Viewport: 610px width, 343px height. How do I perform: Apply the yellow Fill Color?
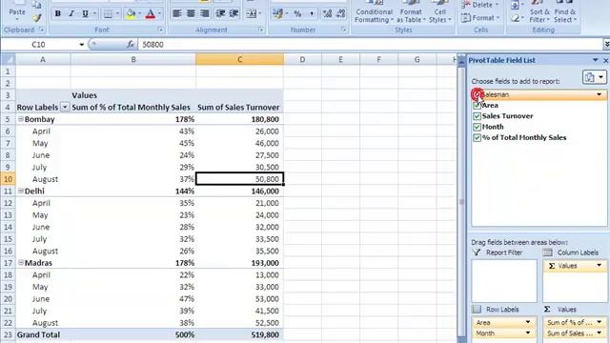coord(132,14)
